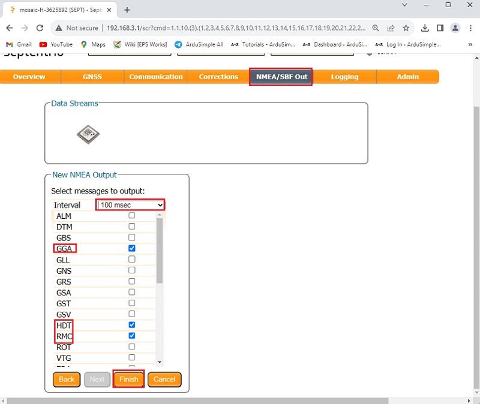Expand the bookmarks overflow chevron
The width and height of the screenshot is (480, 404).
click(x=470, y=44)
